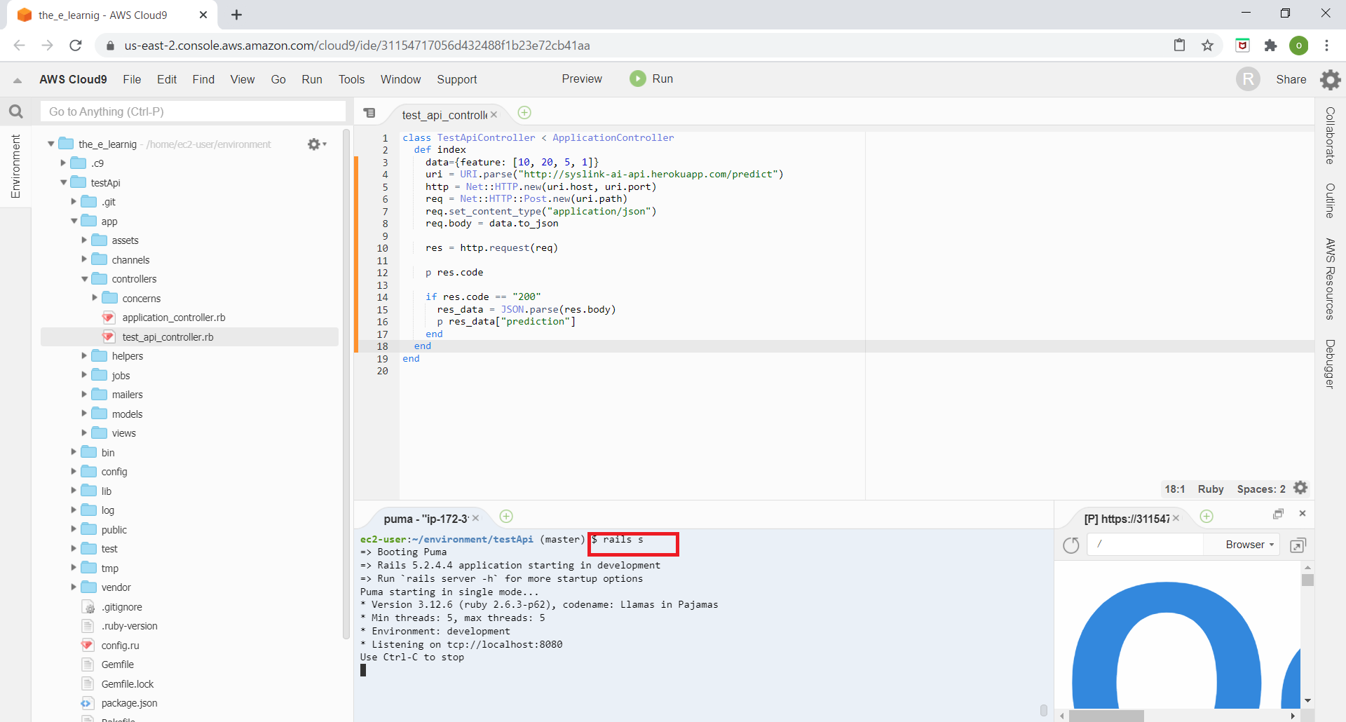Select package.json in file tree

click(x=129, y=703)
